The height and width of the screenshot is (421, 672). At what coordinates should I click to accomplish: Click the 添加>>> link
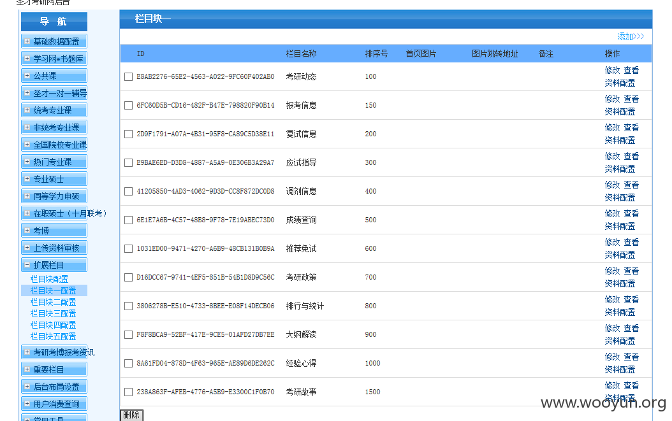[631, 36]
